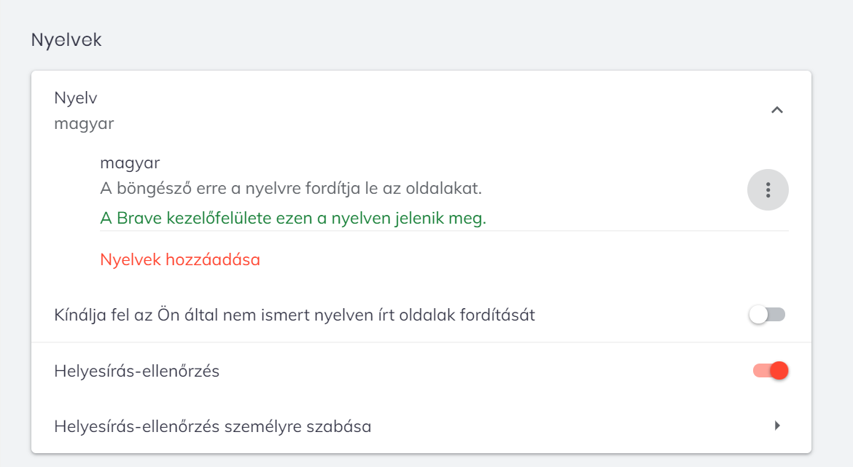Click the grey track of translation toggle

777,315
